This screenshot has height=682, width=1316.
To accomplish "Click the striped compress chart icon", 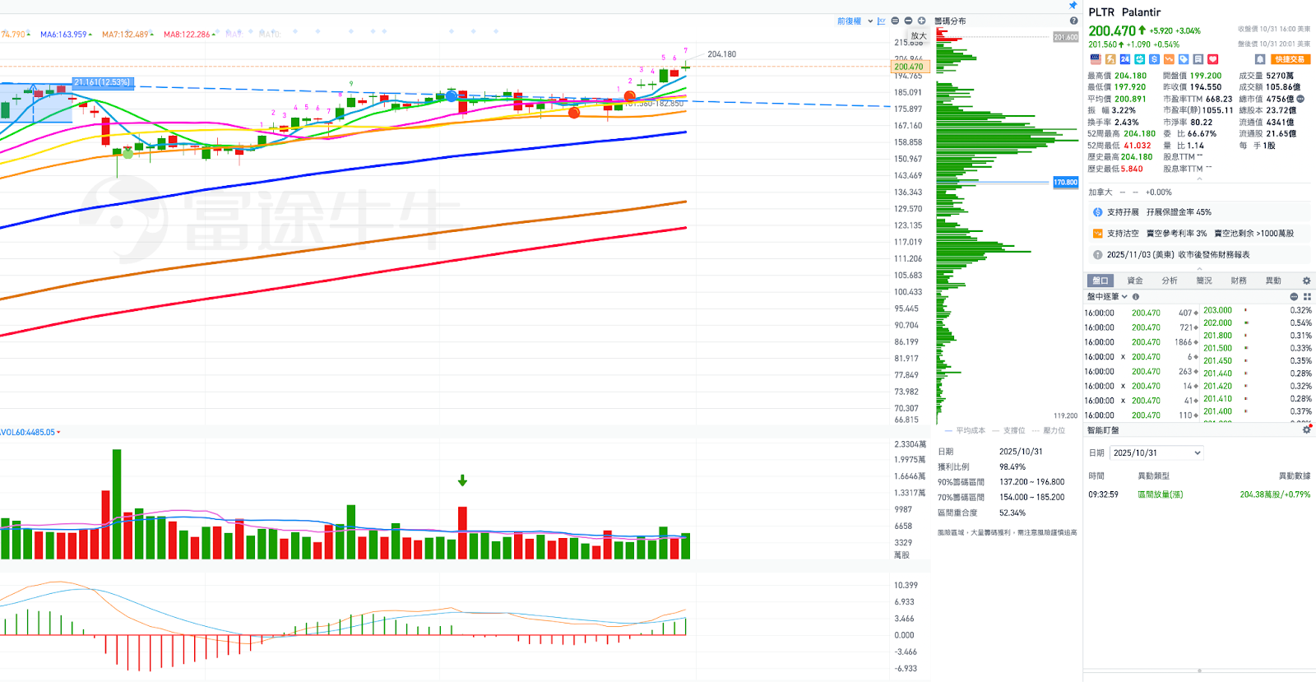I will pos(895,21).
